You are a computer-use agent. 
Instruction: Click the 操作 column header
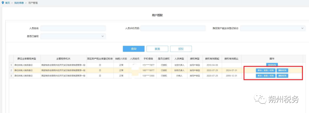pos(272,59)
